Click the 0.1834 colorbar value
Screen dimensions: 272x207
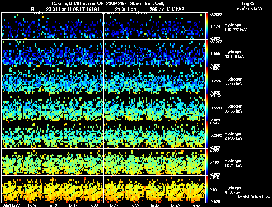215,162
